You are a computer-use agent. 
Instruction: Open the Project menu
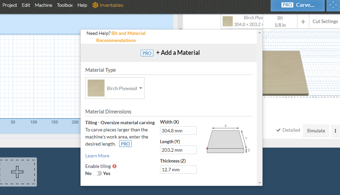point(10,5)
